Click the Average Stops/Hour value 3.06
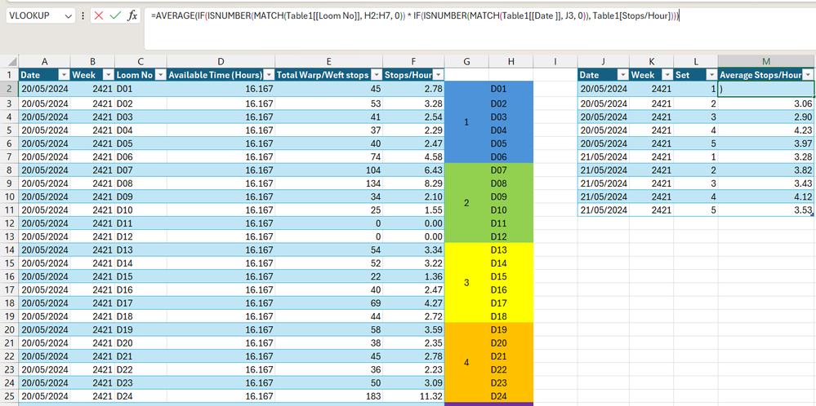The image size is (816, 406). 766,104
